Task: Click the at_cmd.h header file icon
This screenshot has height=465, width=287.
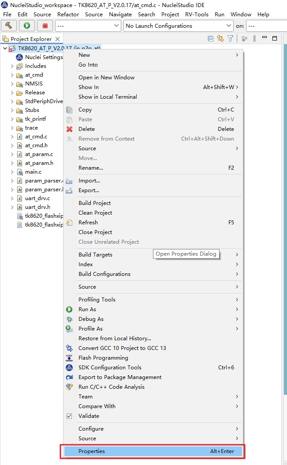Action: click(19, 145)
